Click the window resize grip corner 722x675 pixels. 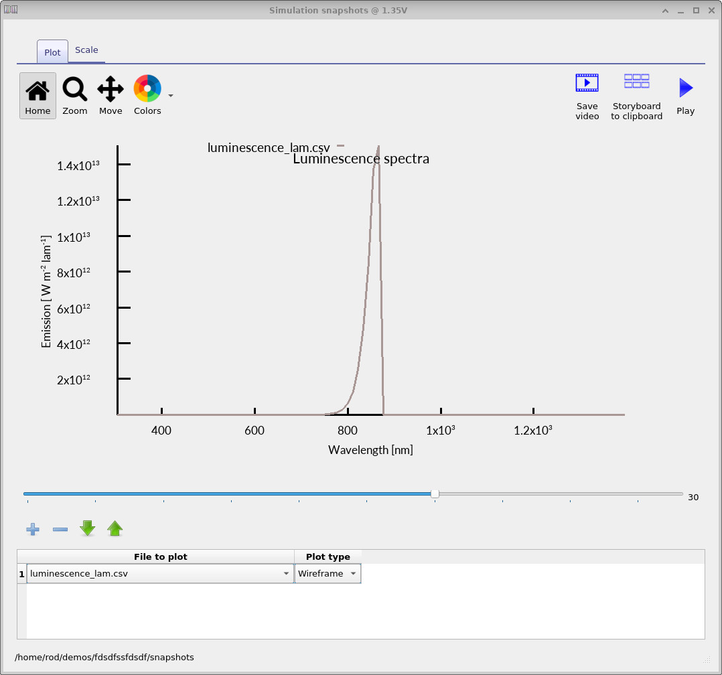(707, 660)
